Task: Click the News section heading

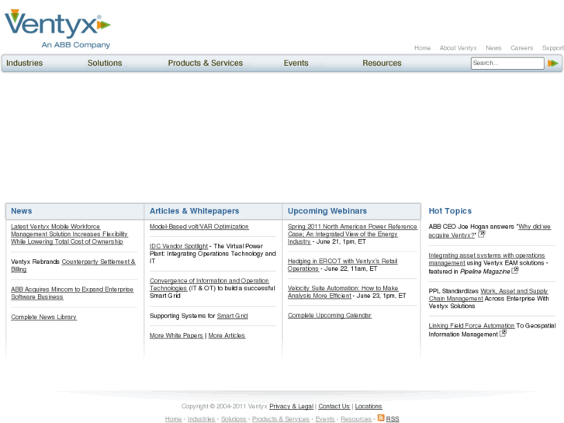Action: 21,211
